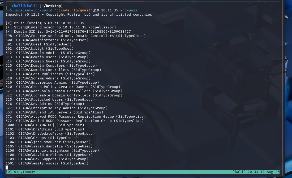Viewport: 292px width, 178px height.
Task: Select the 517 Cert Publishers row
Action: click(50, 74)
